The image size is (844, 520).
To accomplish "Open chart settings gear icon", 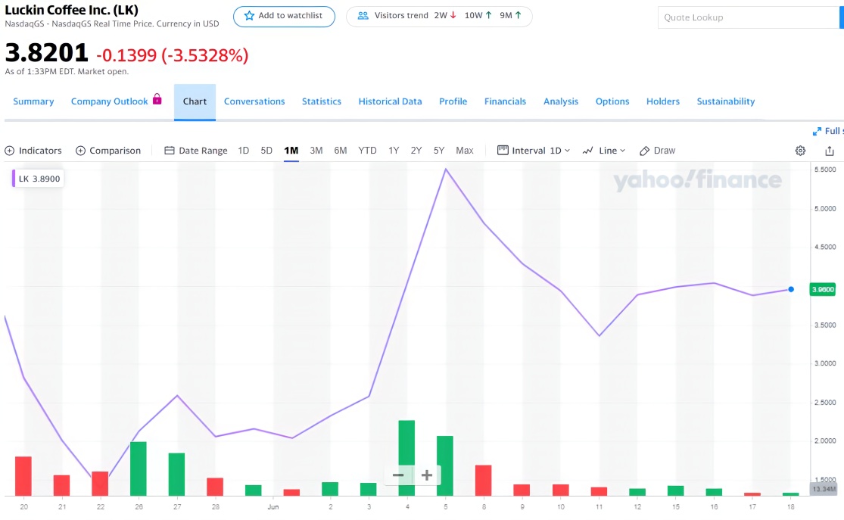I will [800, 151].
